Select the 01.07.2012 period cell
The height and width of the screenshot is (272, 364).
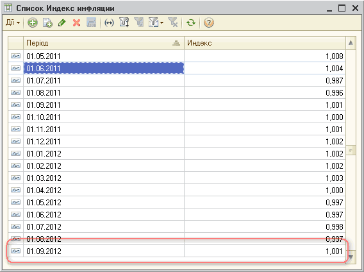click(104, 226)
